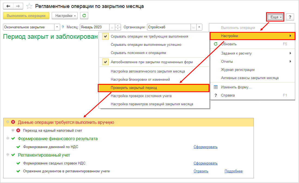Open the Настройки toolbar dropdown

(65, 16)
